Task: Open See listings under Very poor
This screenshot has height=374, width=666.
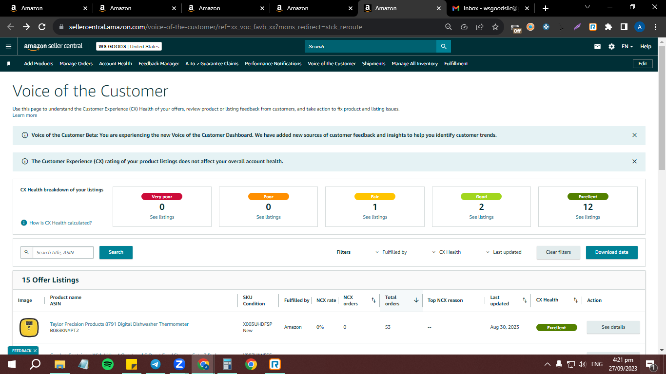Action: pos(162,217)
